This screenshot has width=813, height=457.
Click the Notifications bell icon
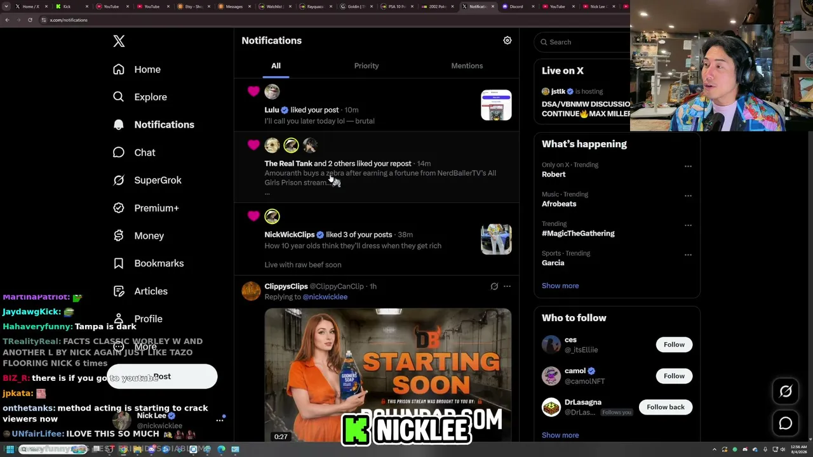[x=119, y=125]
